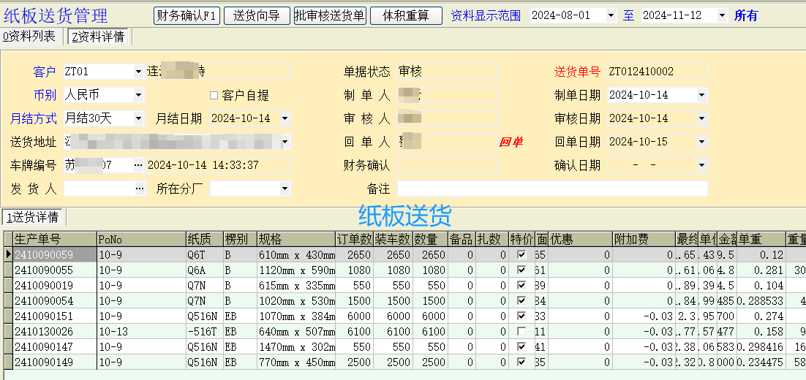Click the row indicator arrow of first row
The image size is (806, 380).
[8, 254]
